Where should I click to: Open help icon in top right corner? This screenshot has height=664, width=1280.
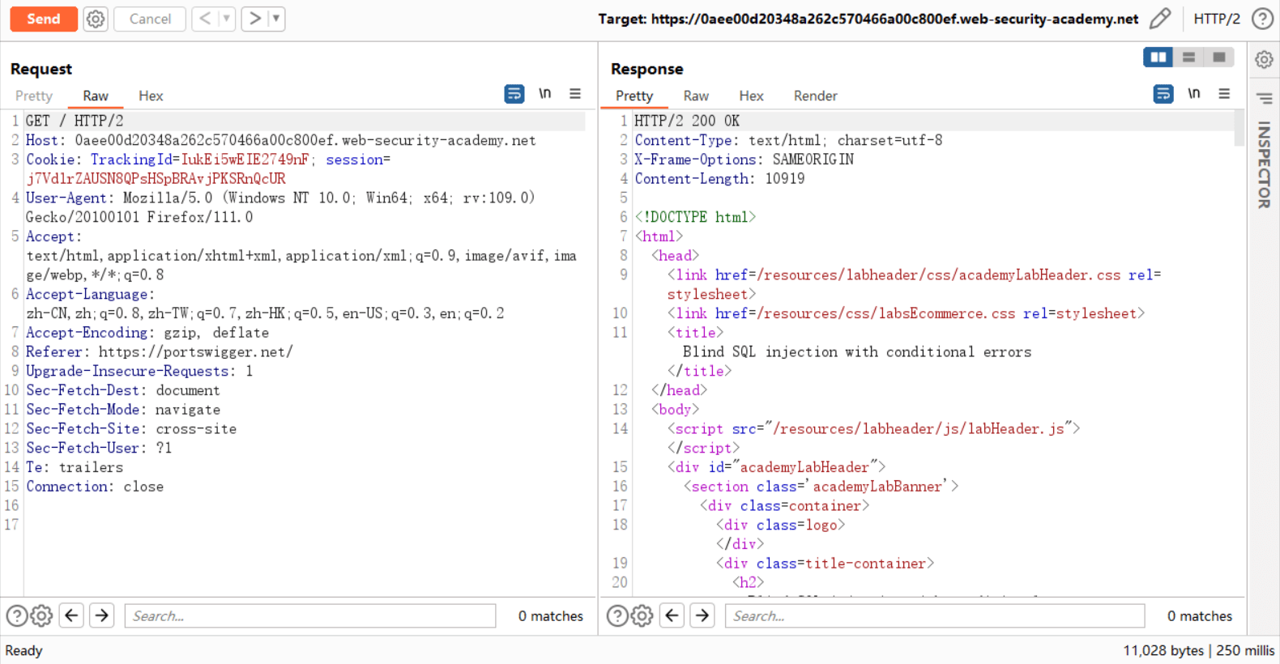point(1262,19)
